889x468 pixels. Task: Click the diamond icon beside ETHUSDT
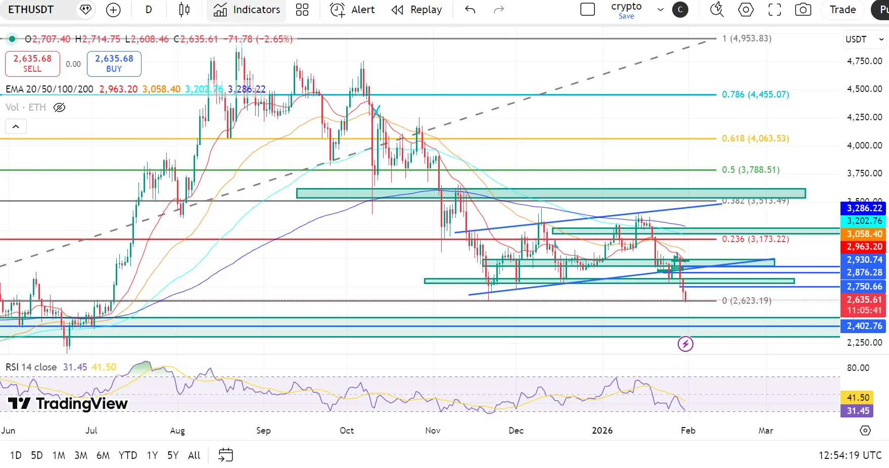point(86,10)
